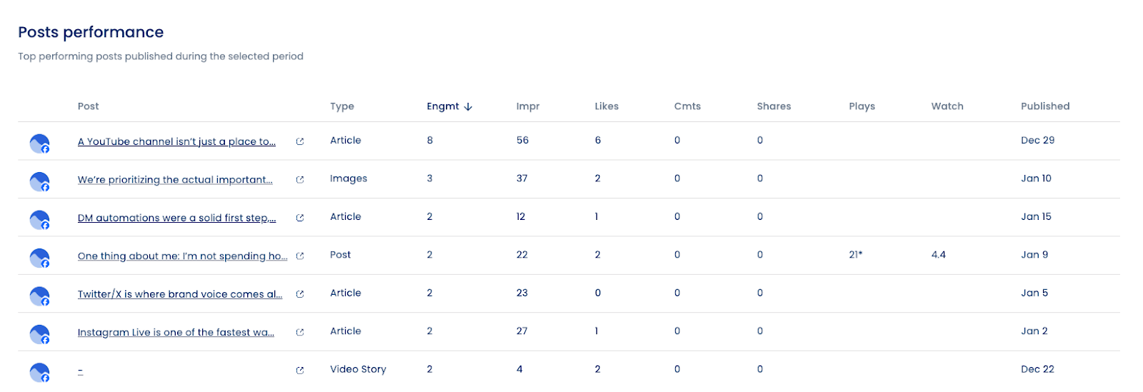Open 'Twitter/X is where brand voice comes al...' link
The image size is (1143, 392).
point(179,294)
